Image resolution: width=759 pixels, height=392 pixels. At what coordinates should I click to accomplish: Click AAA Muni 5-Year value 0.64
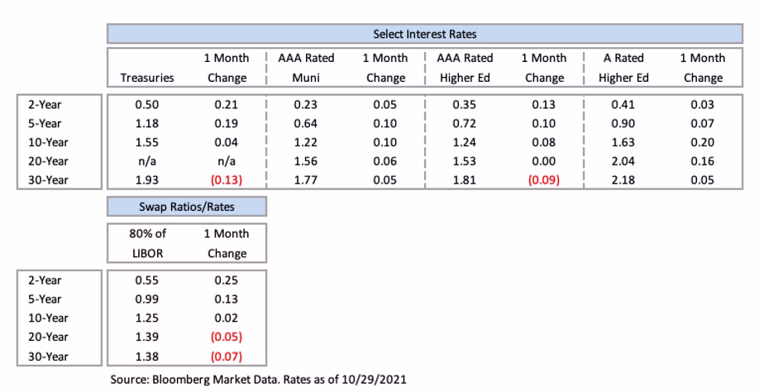tap(306, 123)
